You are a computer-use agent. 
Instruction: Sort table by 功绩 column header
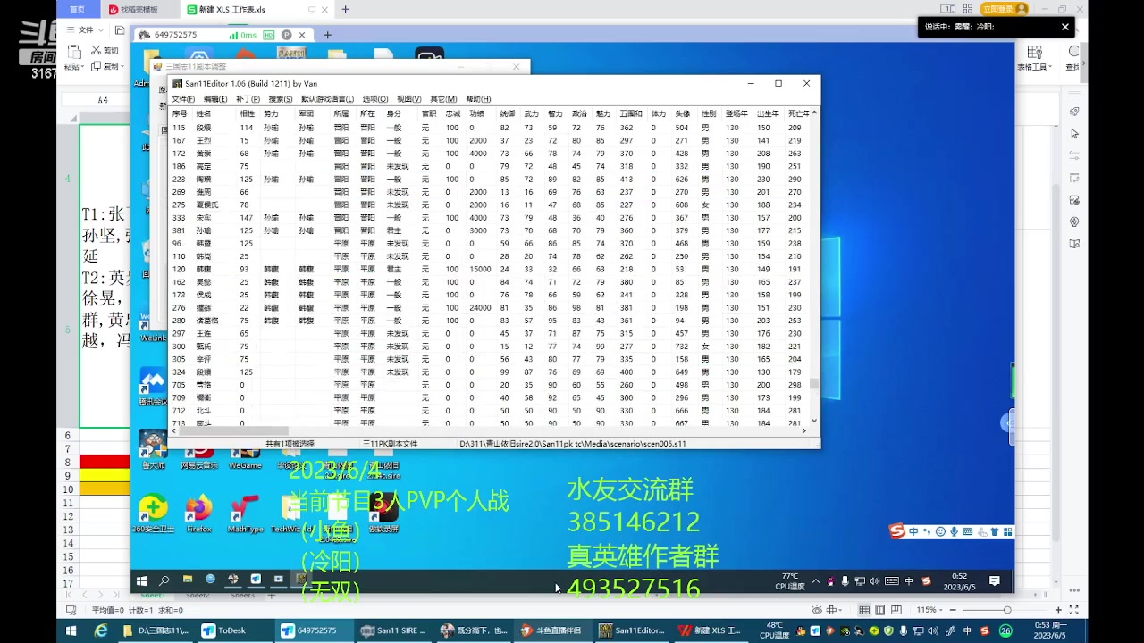coord(477,113)
